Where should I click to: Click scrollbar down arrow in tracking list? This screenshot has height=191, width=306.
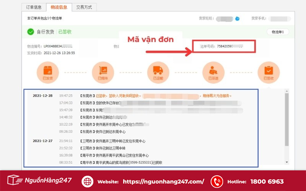(286, 162)
